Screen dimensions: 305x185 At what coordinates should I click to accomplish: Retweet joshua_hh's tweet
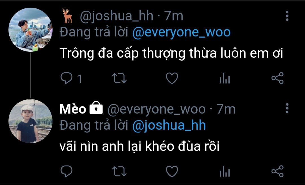(119, 78)
